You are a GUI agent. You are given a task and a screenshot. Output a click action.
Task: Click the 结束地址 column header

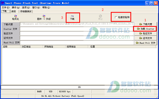[77, 47]
